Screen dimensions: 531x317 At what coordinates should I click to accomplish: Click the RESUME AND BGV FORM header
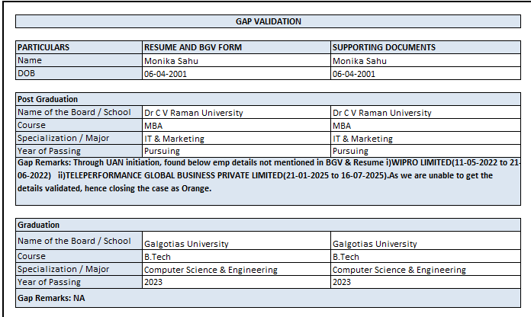(x=193, y=47)
